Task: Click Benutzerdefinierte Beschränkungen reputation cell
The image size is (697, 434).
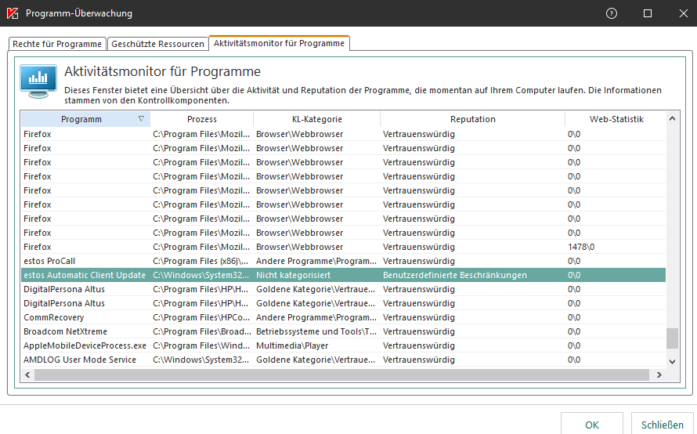Action: click(455, 275)
